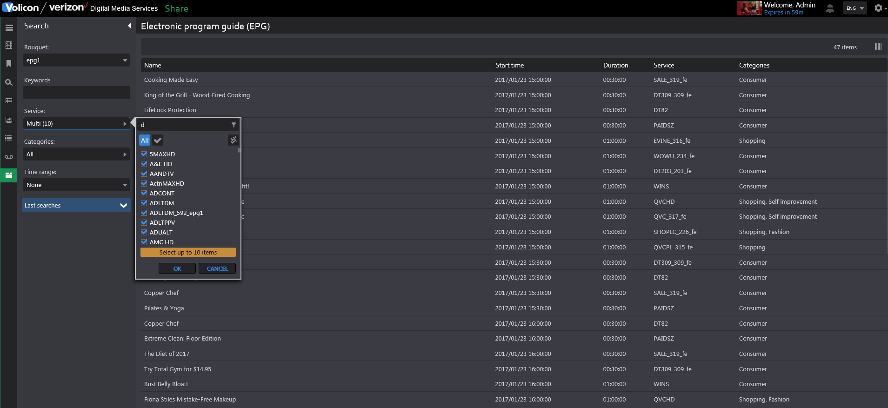Open the Time range None dropdown
Screen dimensions: 888x408
point(76,185)
